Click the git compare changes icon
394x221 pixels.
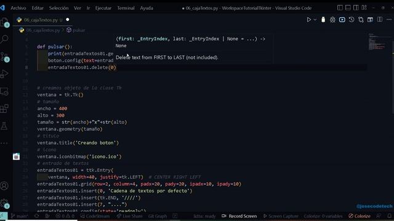coord(361,20)
